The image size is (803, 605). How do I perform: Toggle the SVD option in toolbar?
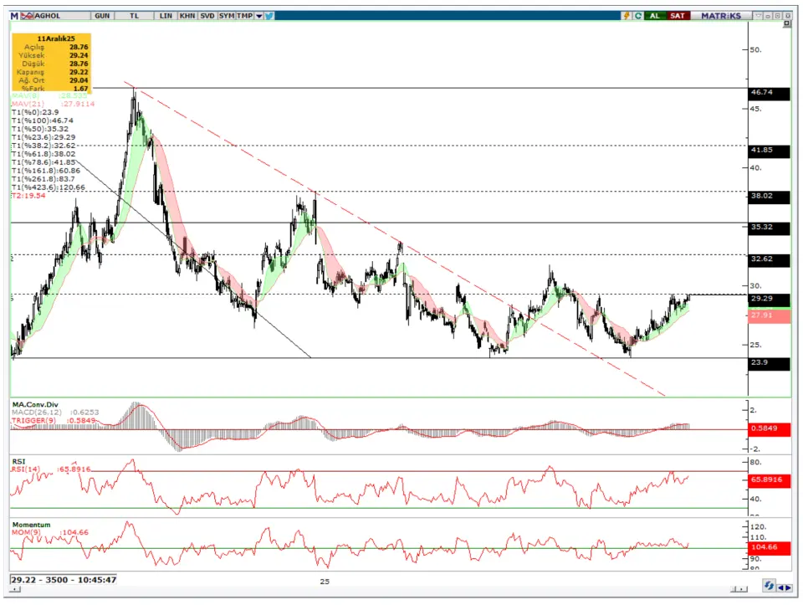(207, 16)
